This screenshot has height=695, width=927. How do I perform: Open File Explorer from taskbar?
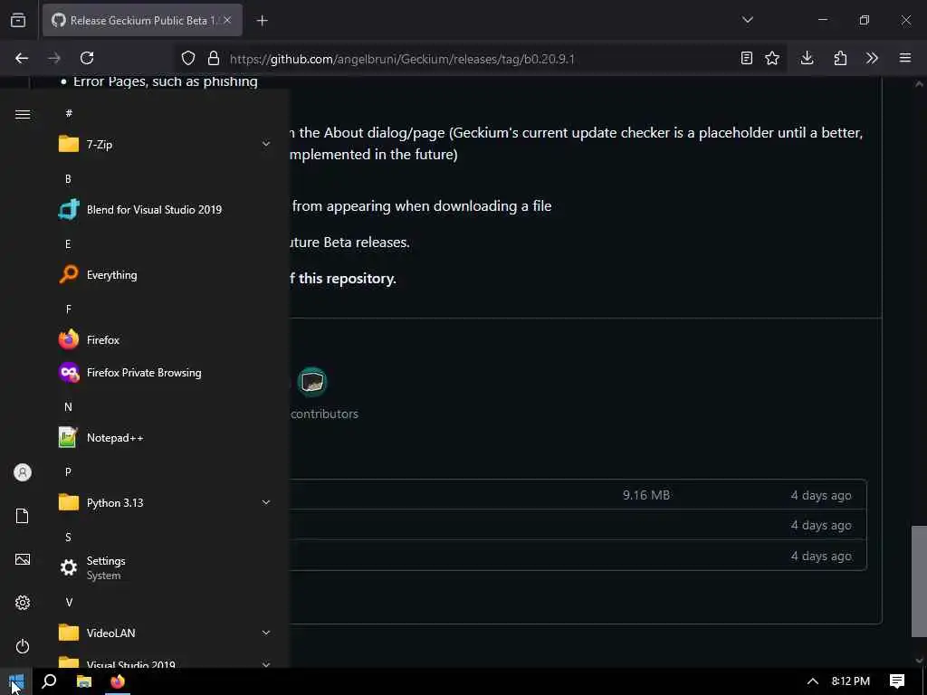[x=84, y=681]
